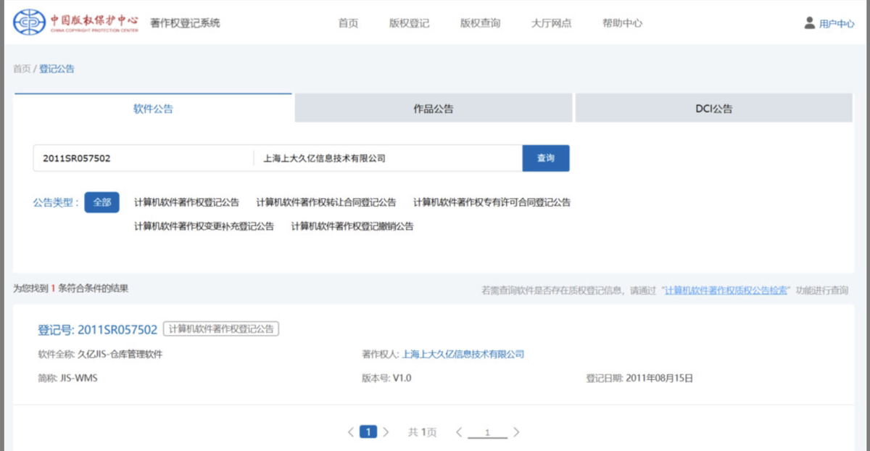Click 登记公告 in the breadcrumb
The image size is (870, 451).
[57, 69]
